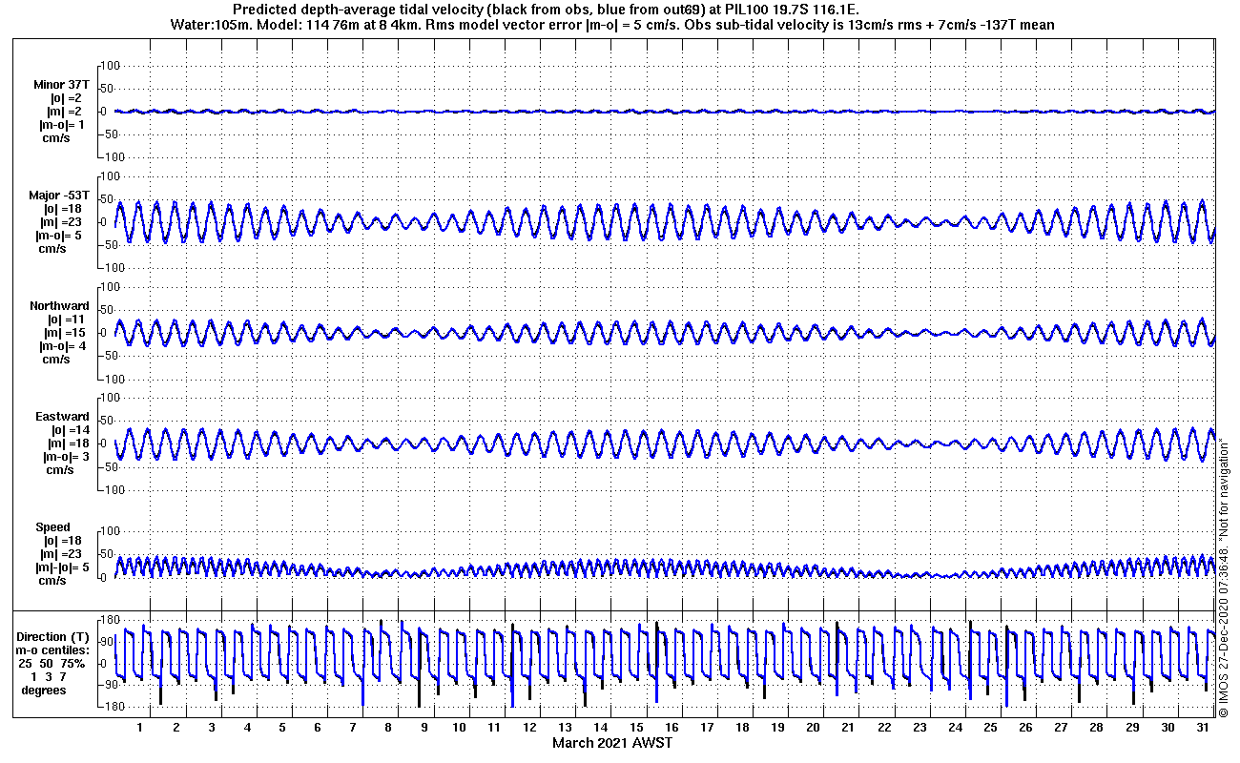The width and height of the screenshot is (1240, 763).
Task: Click the chart title 'Predicted depth-average tidal velocity'
Action: [x=360, y=10]
